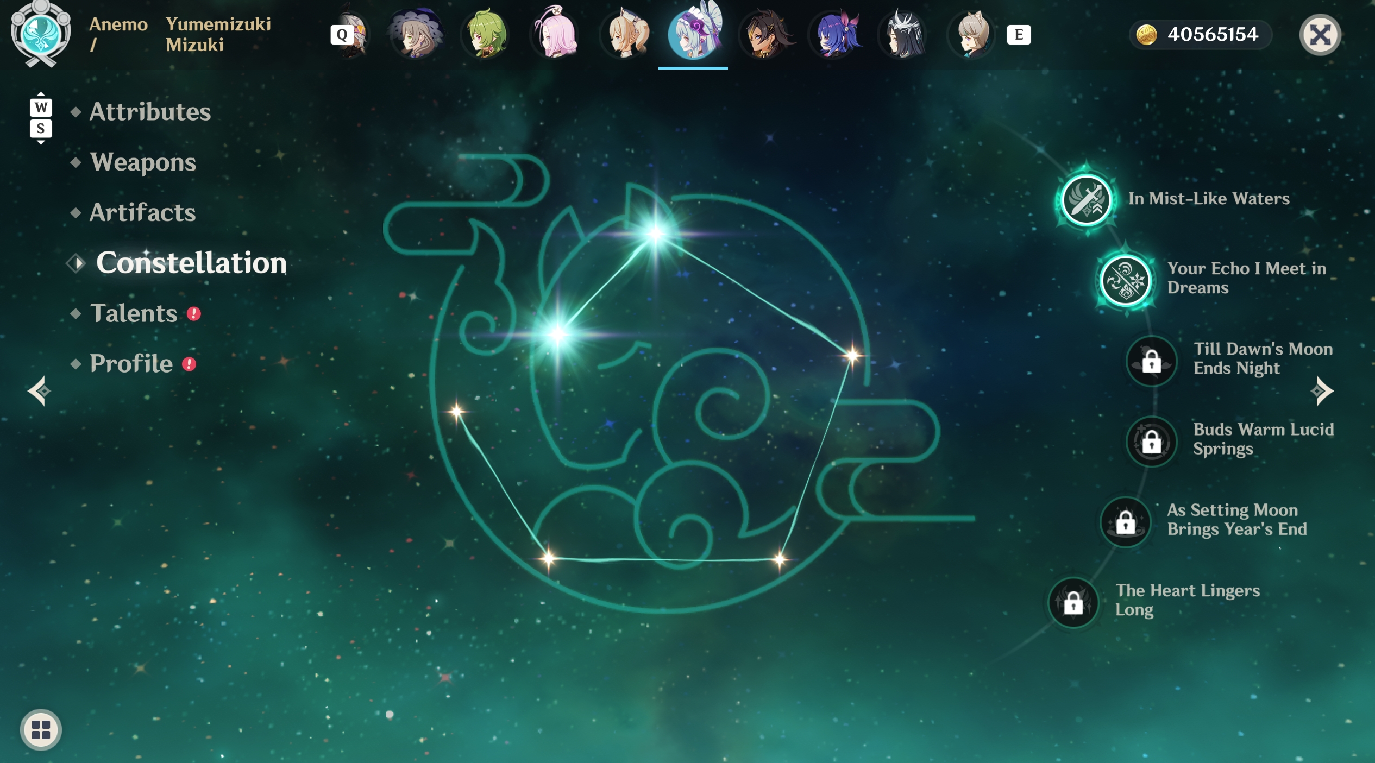Click locked Till Dawn's Moon Ends Night icon
The height and width of the screenshot is (763, 1375).
click(x=1151, y=361)
